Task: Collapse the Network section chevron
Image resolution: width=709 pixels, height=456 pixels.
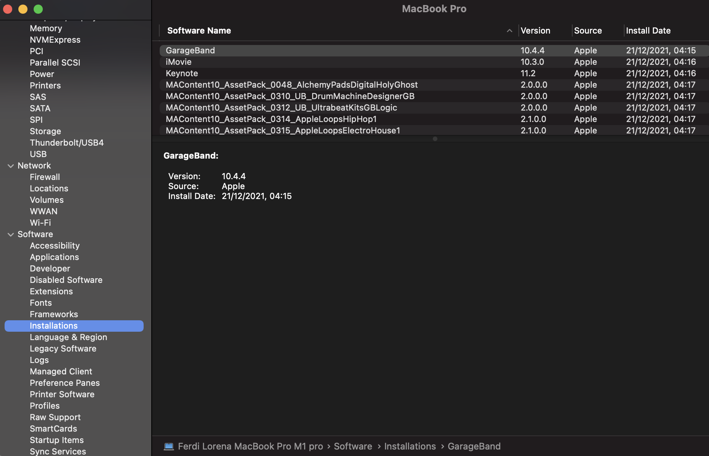Action: (x=11, y=166)
